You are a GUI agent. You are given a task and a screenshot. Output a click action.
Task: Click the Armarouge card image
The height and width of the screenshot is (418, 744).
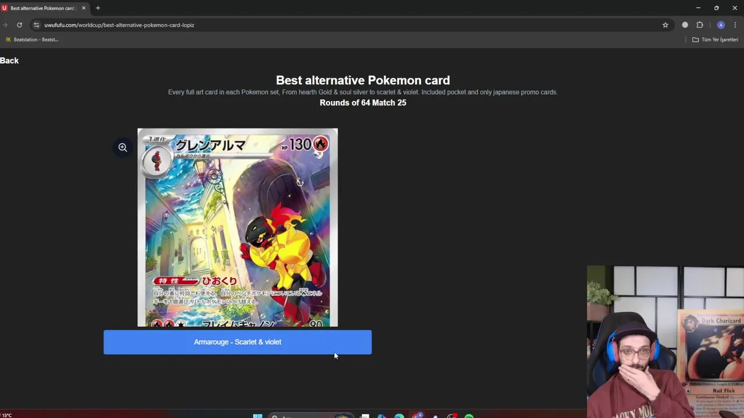click(x=237, y=228)
